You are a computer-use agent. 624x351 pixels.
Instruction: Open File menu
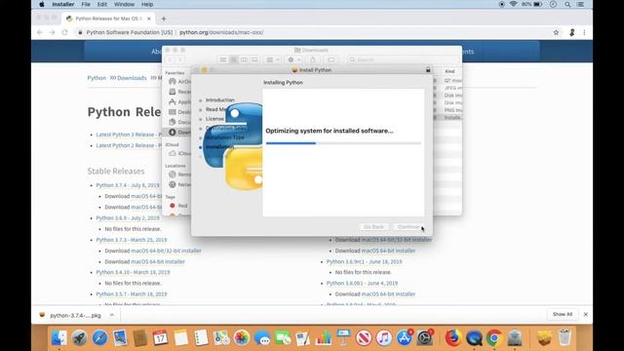click(86, 4)
